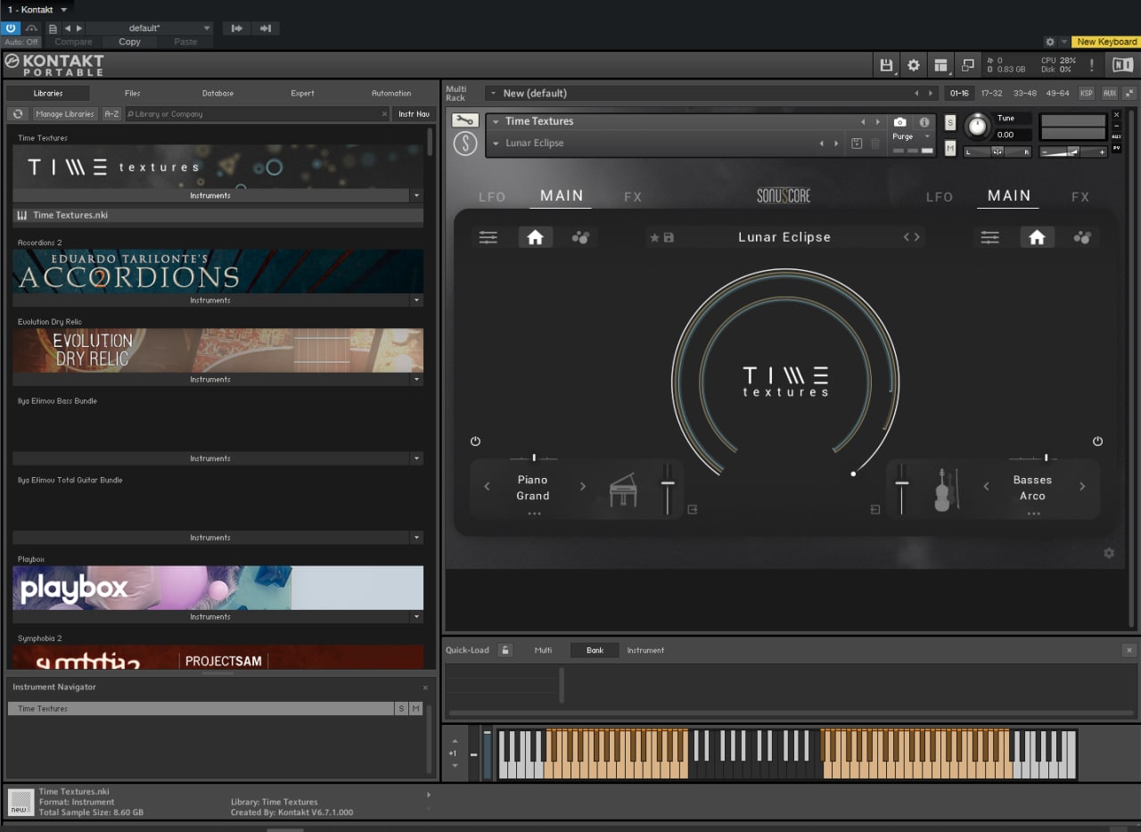Open right layer mixer sliders icon
This screenshot has width=1141, height=832.
point(990,237)
